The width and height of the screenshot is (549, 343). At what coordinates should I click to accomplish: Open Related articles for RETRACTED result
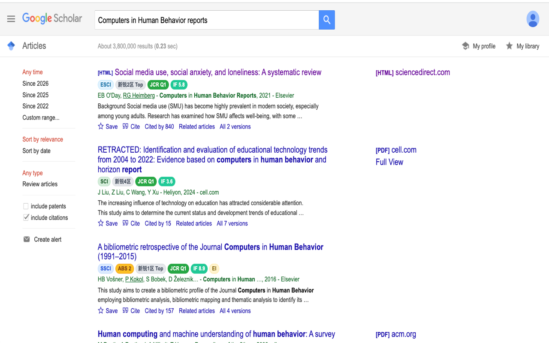[194, 223]
